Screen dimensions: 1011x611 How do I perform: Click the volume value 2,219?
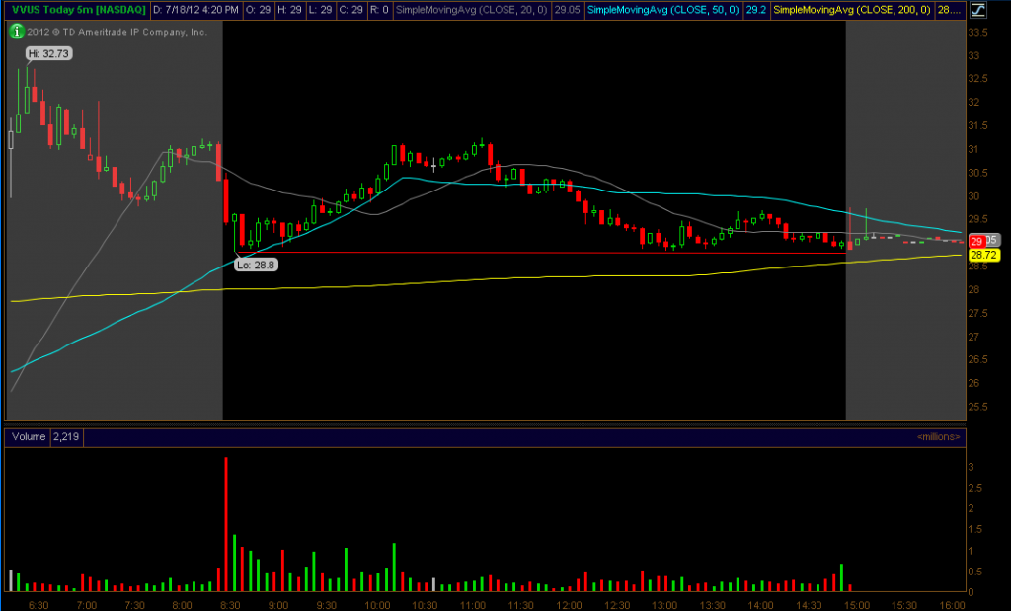pyautogui.click(x=66, y=437)
